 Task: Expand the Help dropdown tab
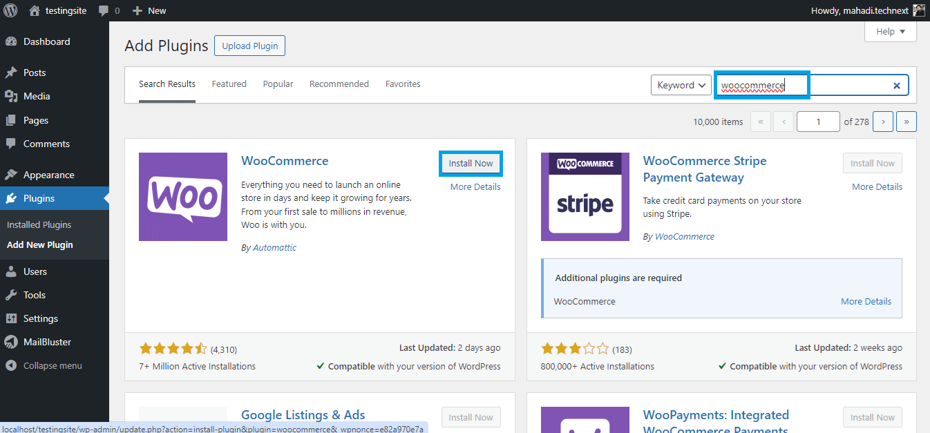[891, 31]
